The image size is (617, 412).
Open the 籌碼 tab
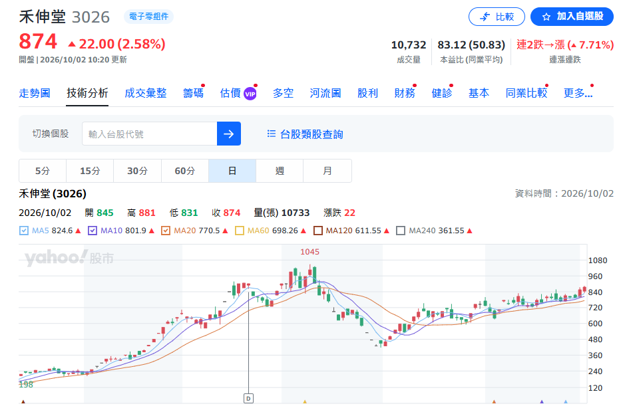[x=193, y=93]
